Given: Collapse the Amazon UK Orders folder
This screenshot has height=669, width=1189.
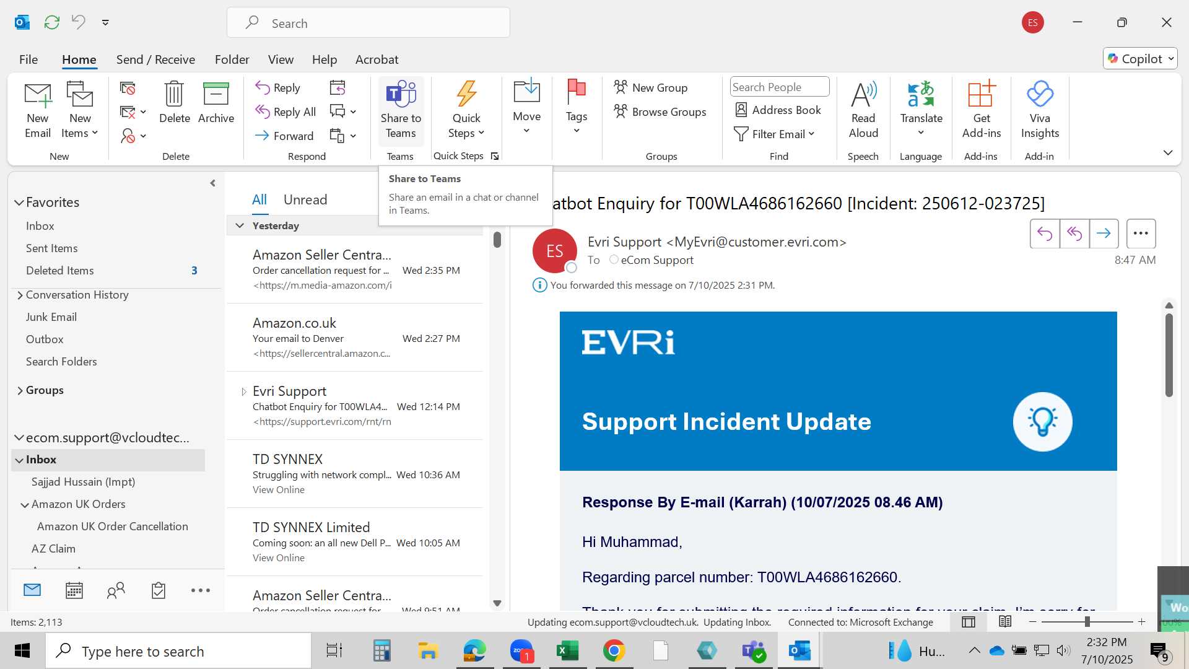Looking at the screenshot, I should coord(25,505).
